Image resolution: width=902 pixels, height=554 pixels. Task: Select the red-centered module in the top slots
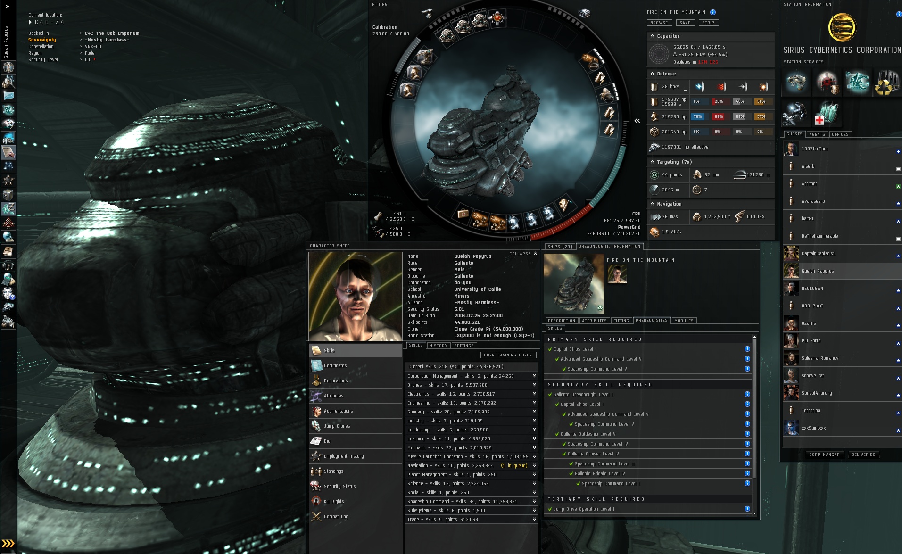click(x=497, y=18)
